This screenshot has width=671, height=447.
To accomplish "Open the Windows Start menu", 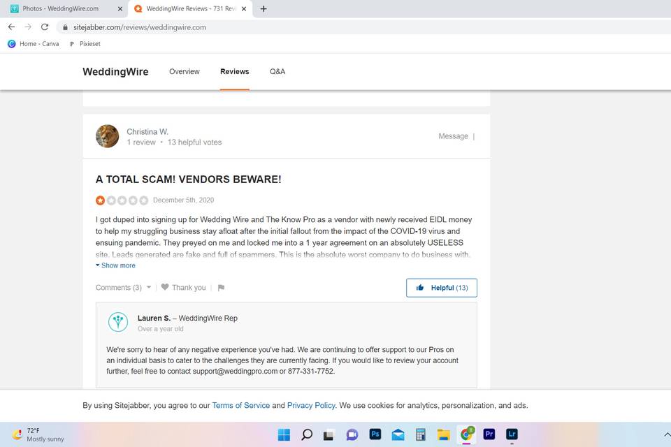I will 284,434.
